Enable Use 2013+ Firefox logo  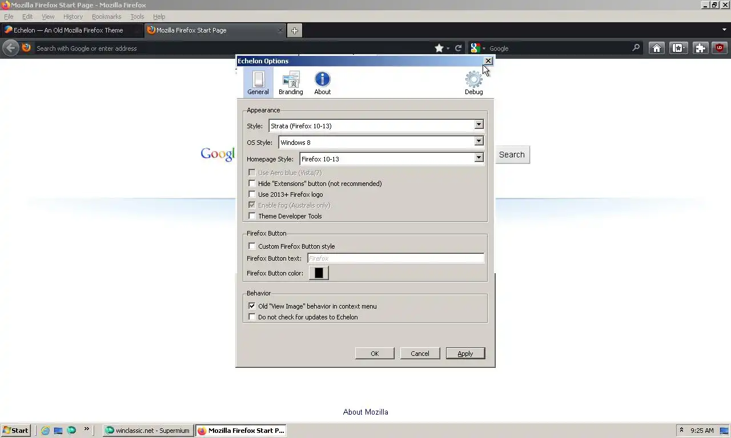click(x=252, y=194)
